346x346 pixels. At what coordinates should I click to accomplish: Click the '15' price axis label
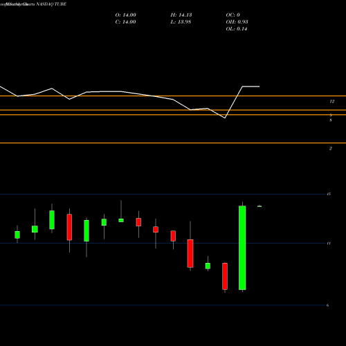point(329,194)
